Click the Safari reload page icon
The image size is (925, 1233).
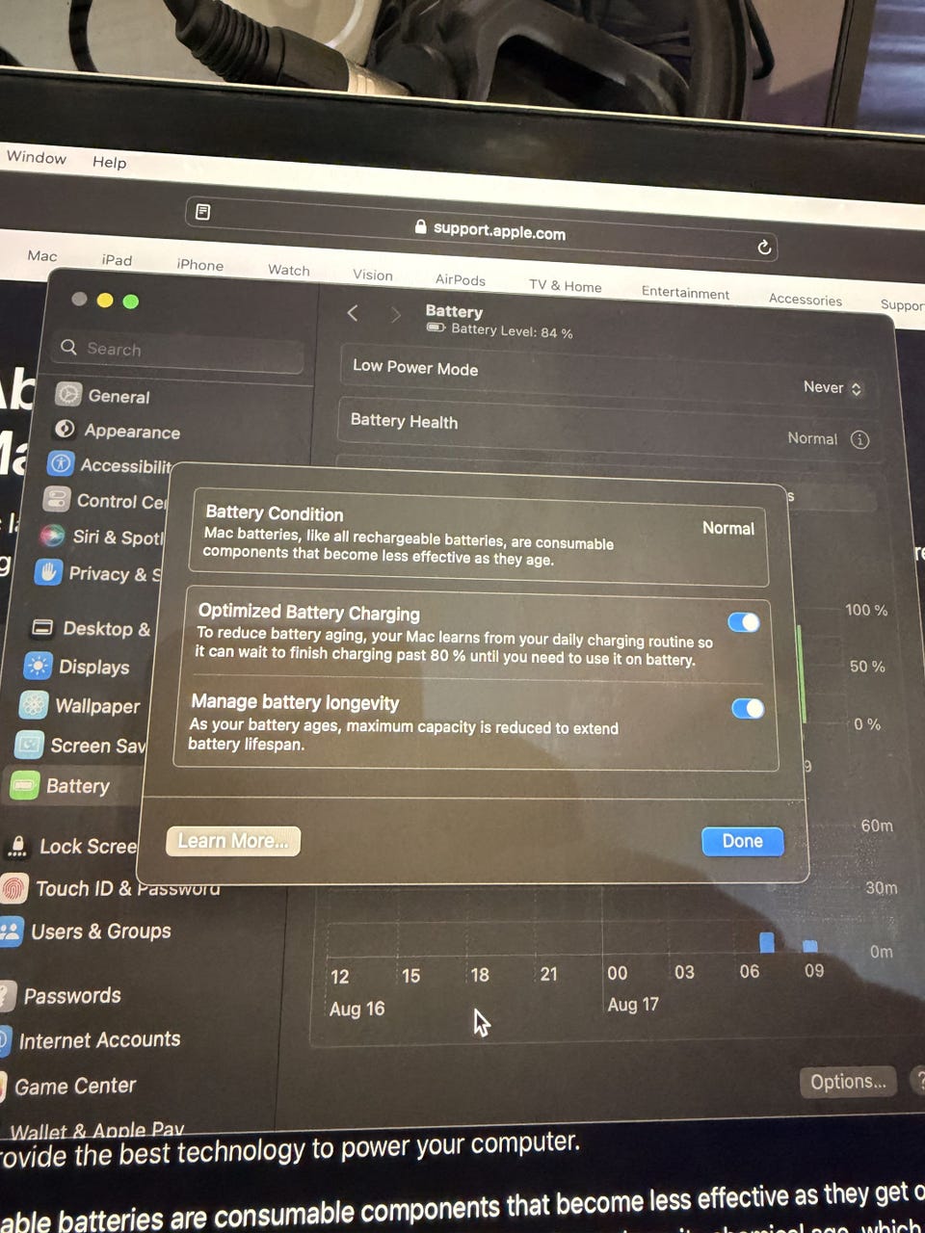pos(764,248)
